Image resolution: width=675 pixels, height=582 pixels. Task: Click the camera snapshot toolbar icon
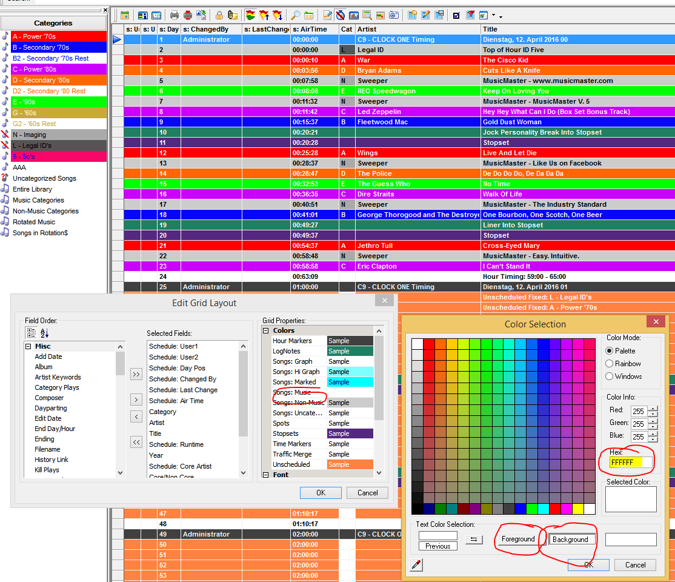394,16
